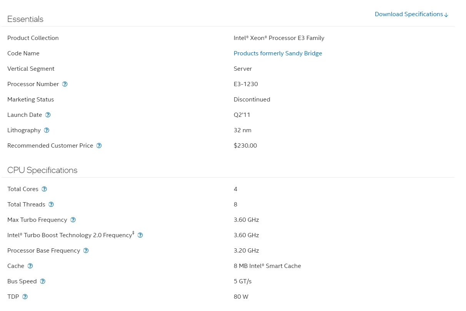Open Recommended Customer Price help icon
The width and height of the screenshot is (466, 311).
coord(99,146)
